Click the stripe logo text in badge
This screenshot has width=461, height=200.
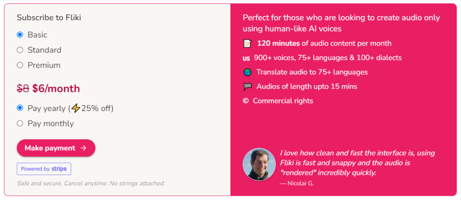pyautogui.click(x=59, y=169)
